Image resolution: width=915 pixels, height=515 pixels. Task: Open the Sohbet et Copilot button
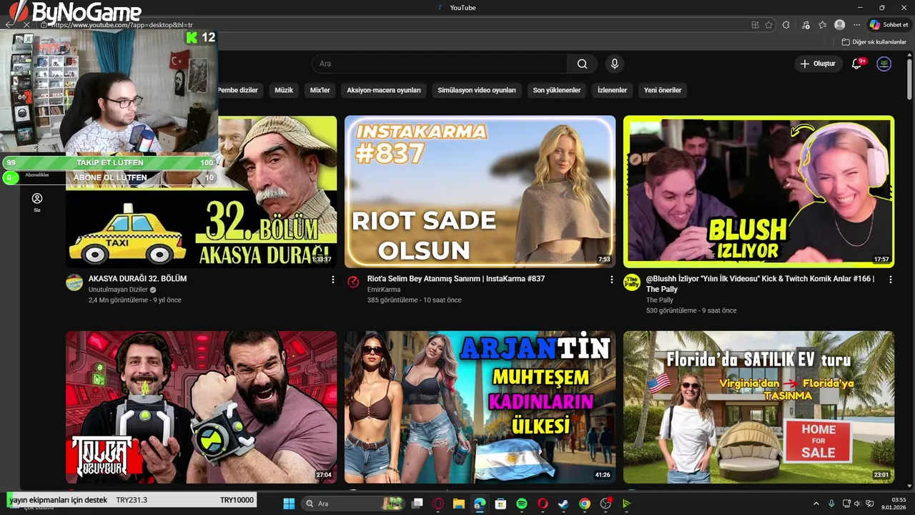(x=889, y=24)
